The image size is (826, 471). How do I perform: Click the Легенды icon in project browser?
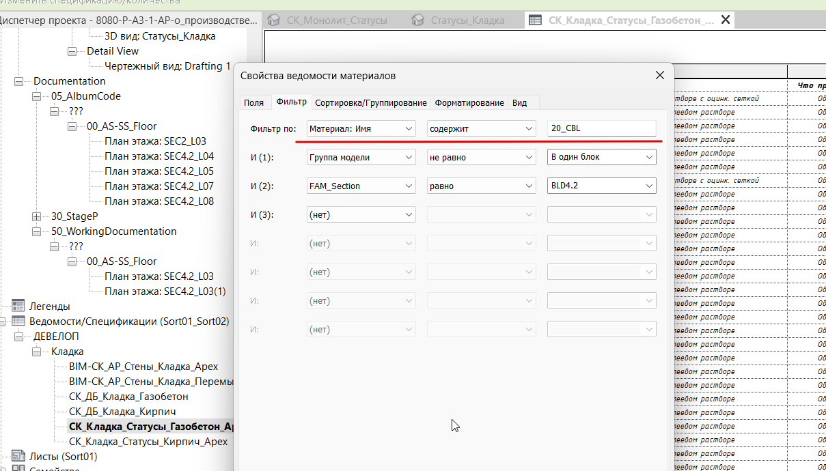[18, 306]
